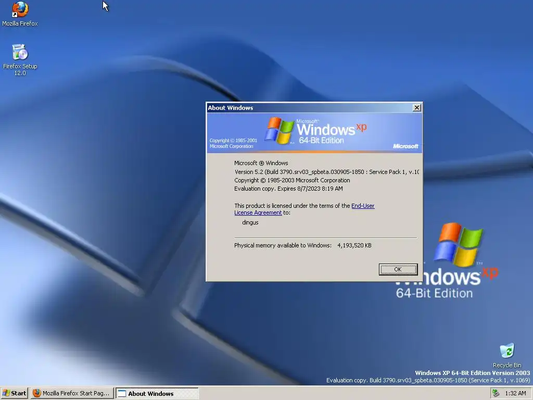Click the Windows XP 64-Bit Edition banner
This screenshot has height=400, width=533.
(x=314, y=133)
